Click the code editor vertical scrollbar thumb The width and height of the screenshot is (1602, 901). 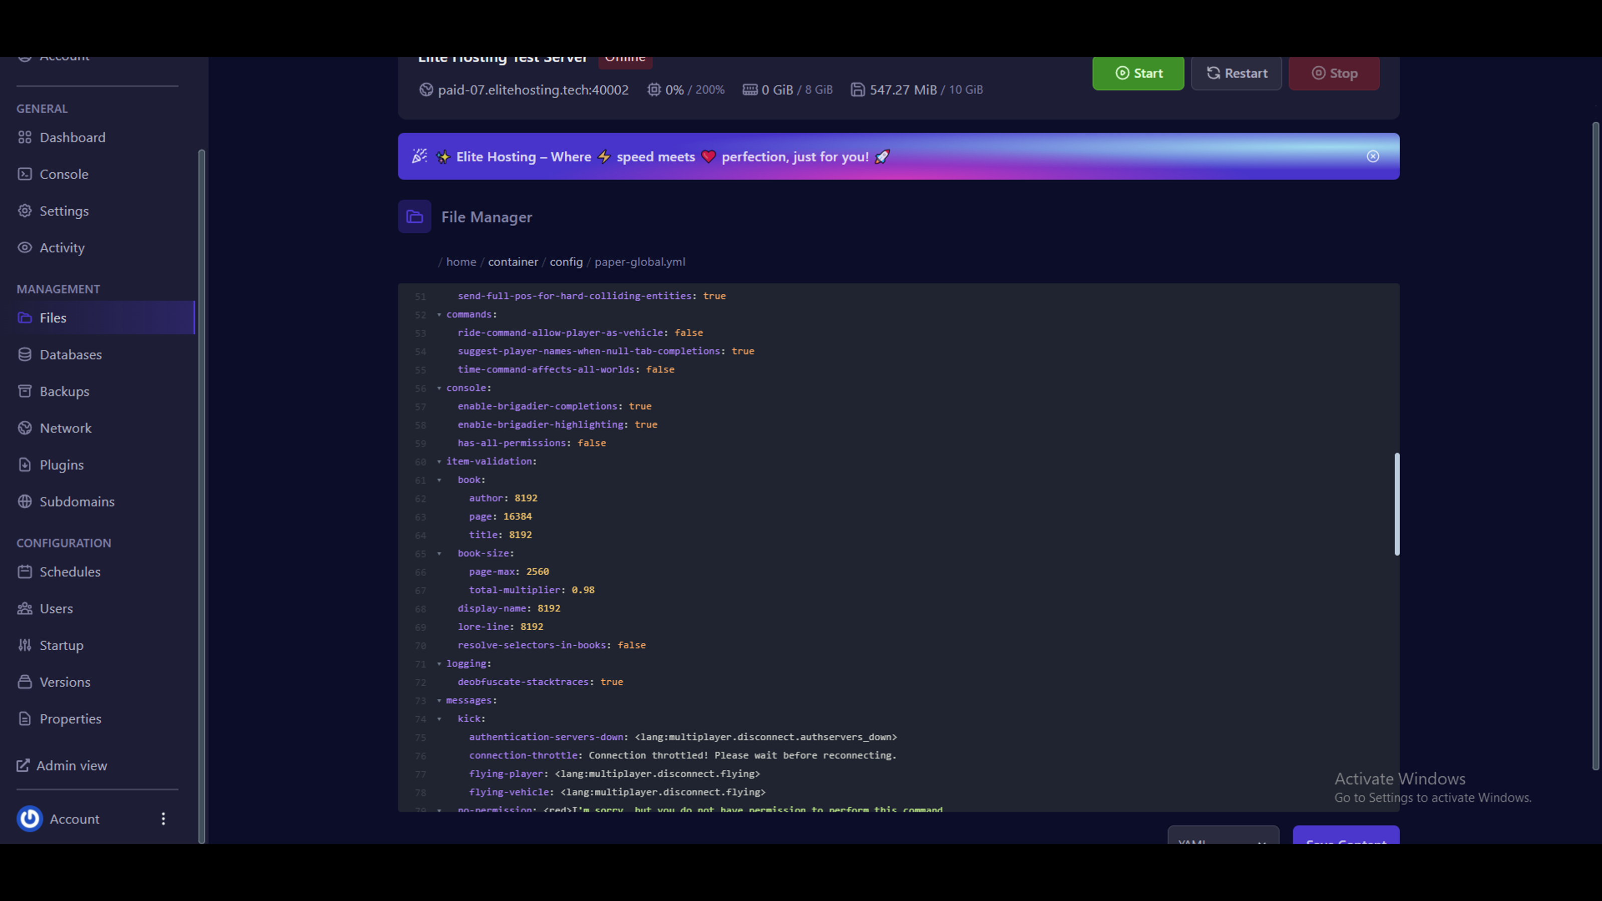pos(1397,504)
